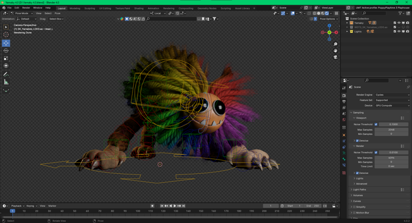Hide the Lights collection with eye icon

point(399,31)
